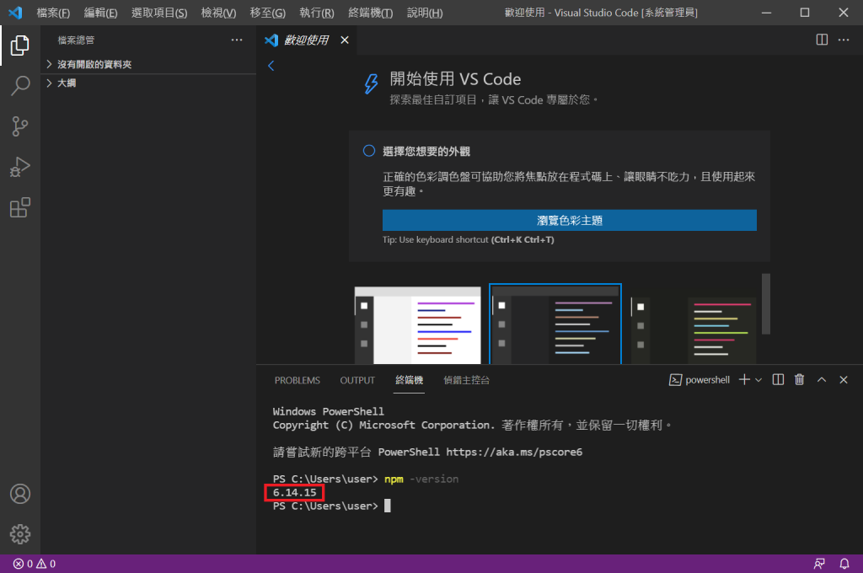Maximize the panel size with up chevron

coord(821,380)
